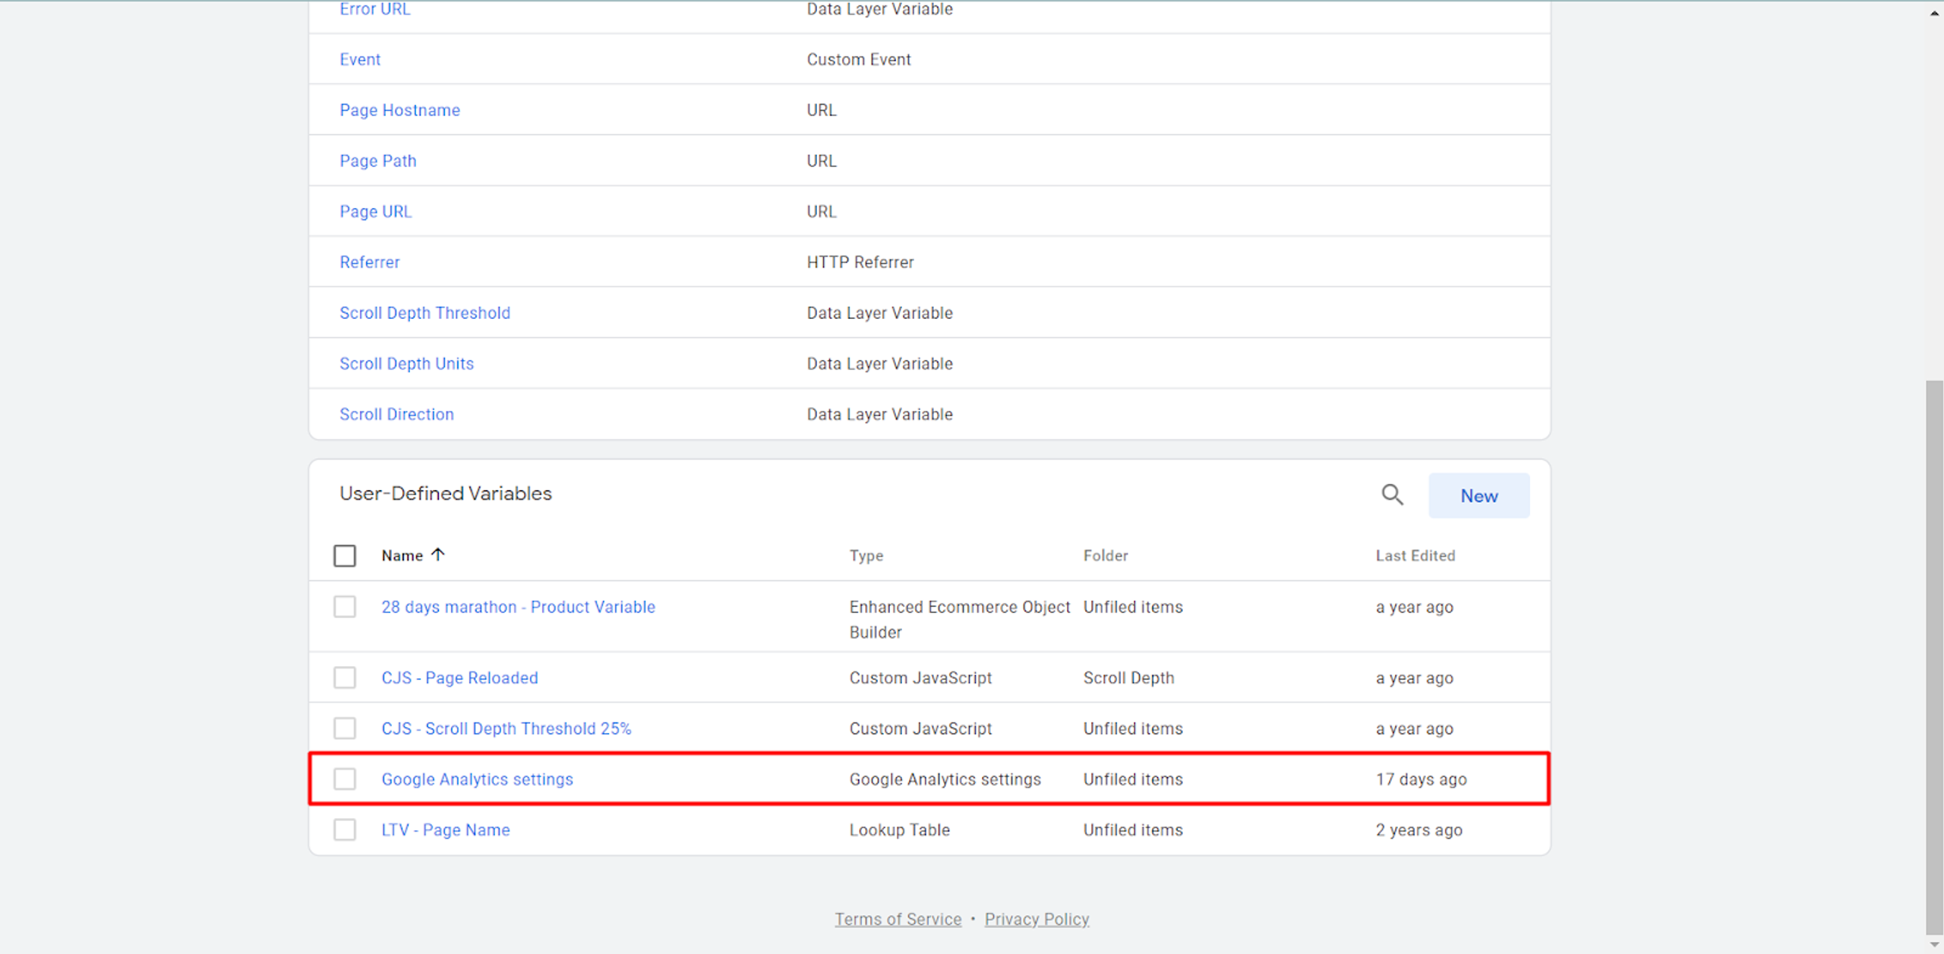Click the vertical scrollbar thumb

tap(1934, 657)
